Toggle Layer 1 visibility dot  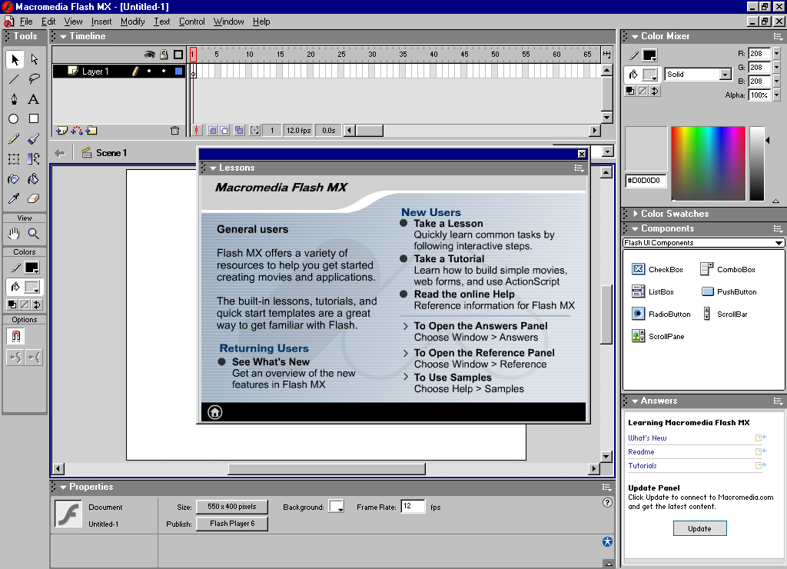click(149, 72)
